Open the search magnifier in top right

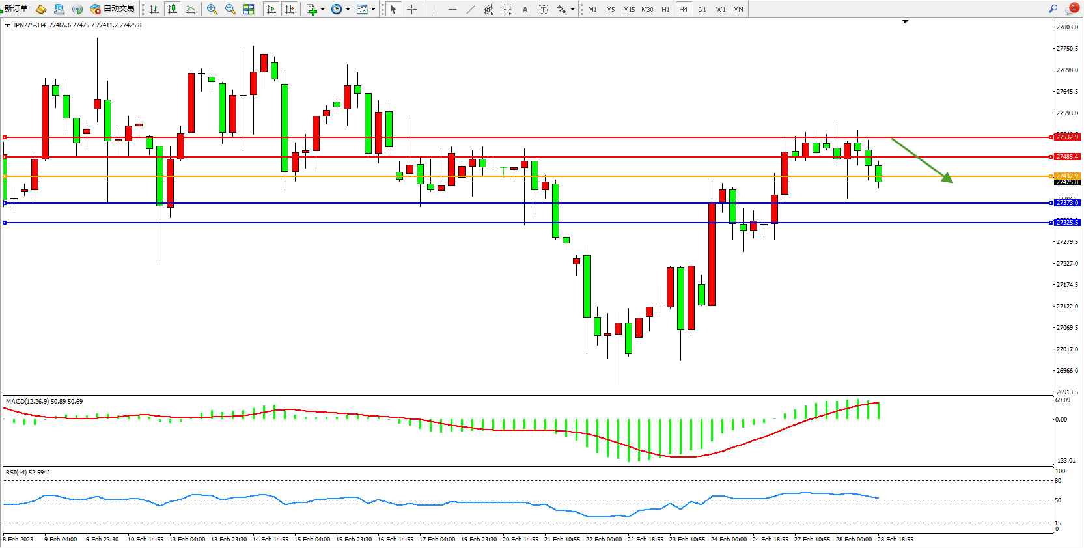[x=1053, y=9]
